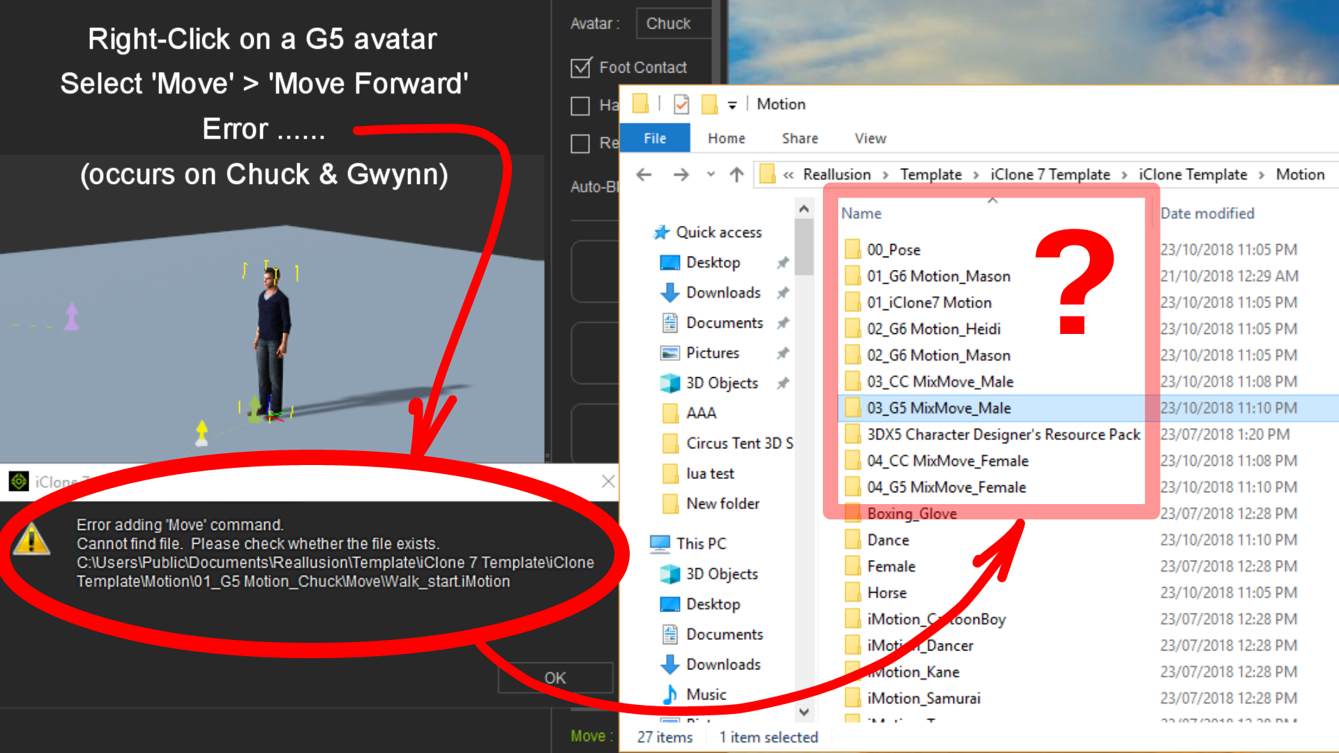Viewport: 1339px width, 753px height.
Task: Click the Avatar field showing Chuck
Action: pos(674,24)
